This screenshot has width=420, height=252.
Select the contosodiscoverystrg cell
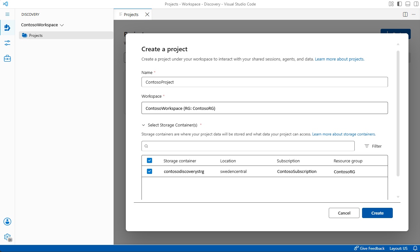[184, 172]
